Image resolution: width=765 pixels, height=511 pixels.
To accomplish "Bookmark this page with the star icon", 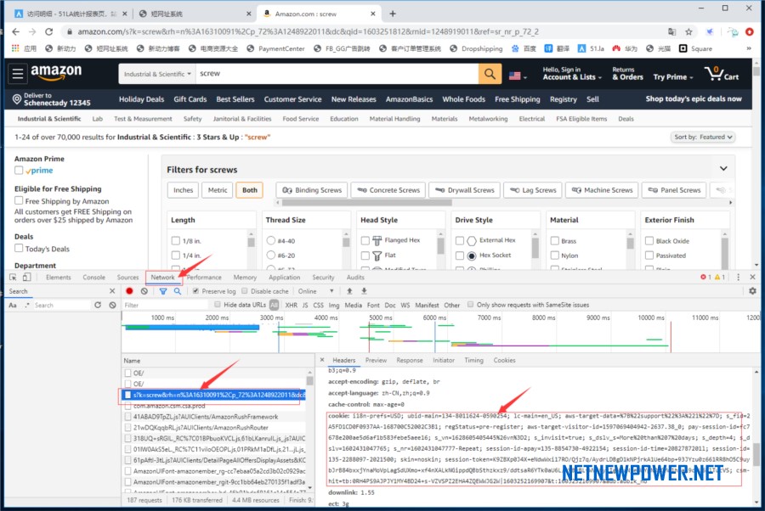I will 688,31.
